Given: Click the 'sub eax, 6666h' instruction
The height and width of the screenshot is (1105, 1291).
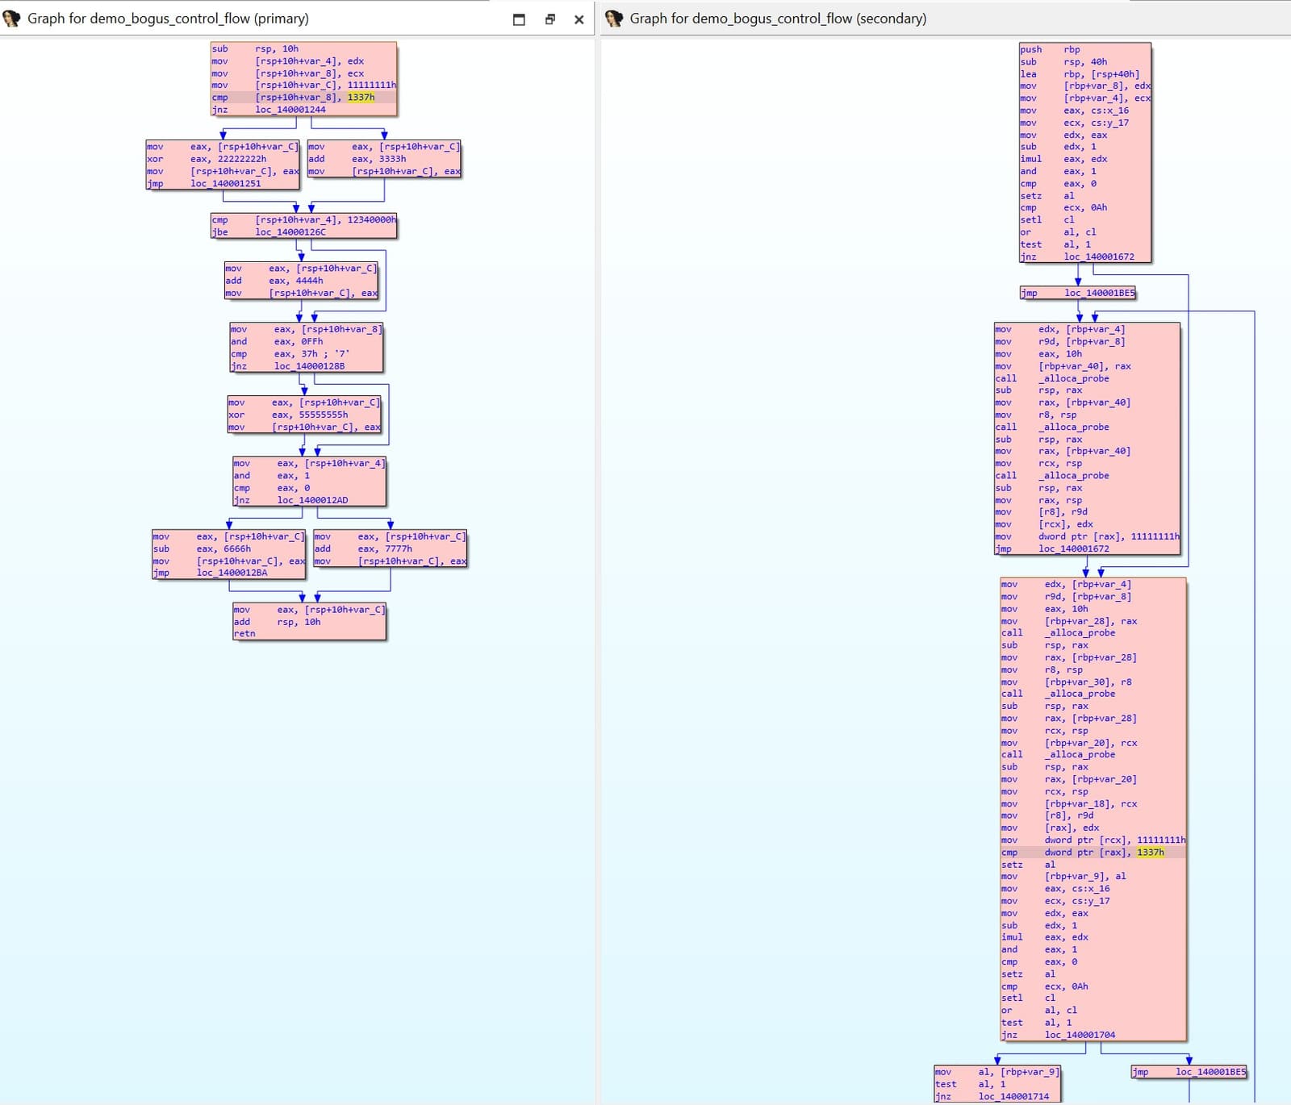Looking at the screenshot, I should [x=202, y=548].
